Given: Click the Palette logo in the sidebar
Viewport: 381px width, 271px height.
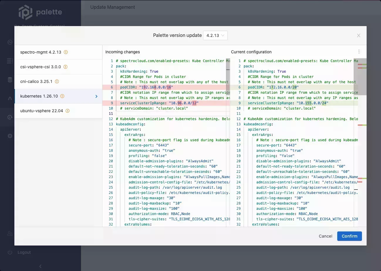Looking at the screenshot, I should 26,12.
